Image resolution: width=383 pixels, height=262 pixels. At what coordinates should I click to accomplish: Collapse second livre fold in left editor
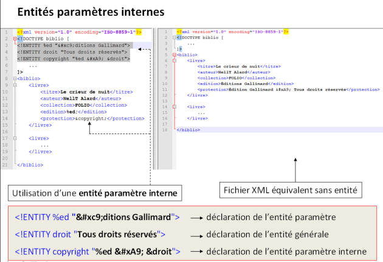13,138
